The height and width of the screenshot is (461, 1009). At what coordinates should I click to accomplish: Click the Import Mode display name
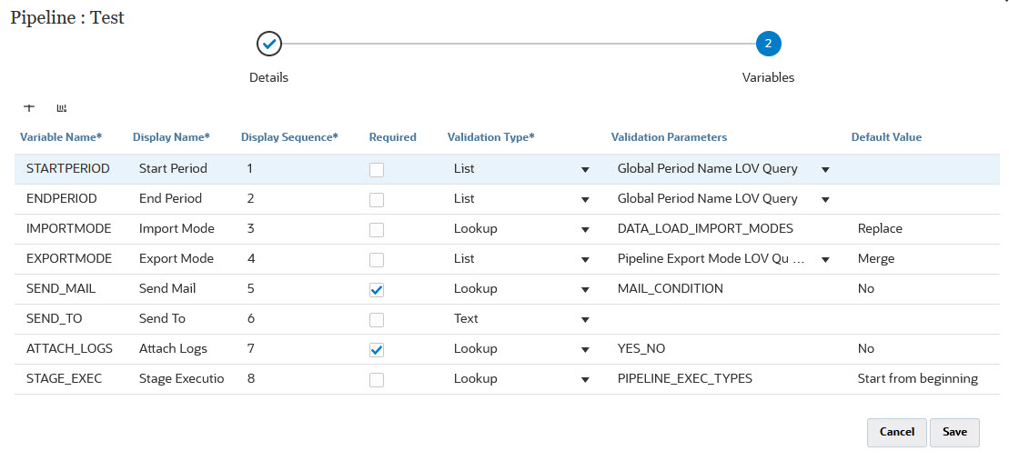point(177,228)
